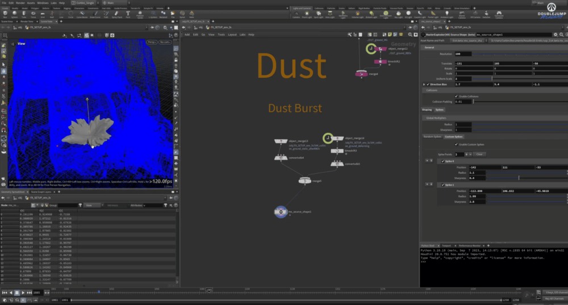Select the Metaball shelf tool

coord(164,14)
